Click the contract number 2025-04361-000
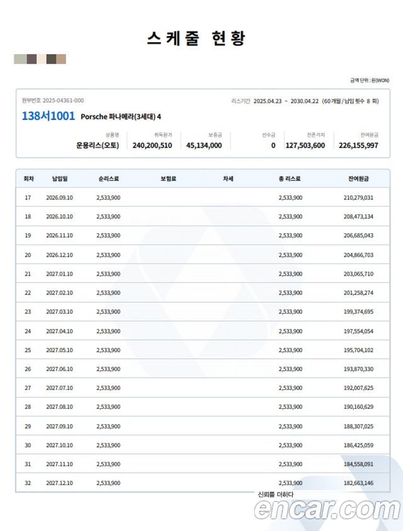This screenshot has width=403, height=531. click(63, 100)
